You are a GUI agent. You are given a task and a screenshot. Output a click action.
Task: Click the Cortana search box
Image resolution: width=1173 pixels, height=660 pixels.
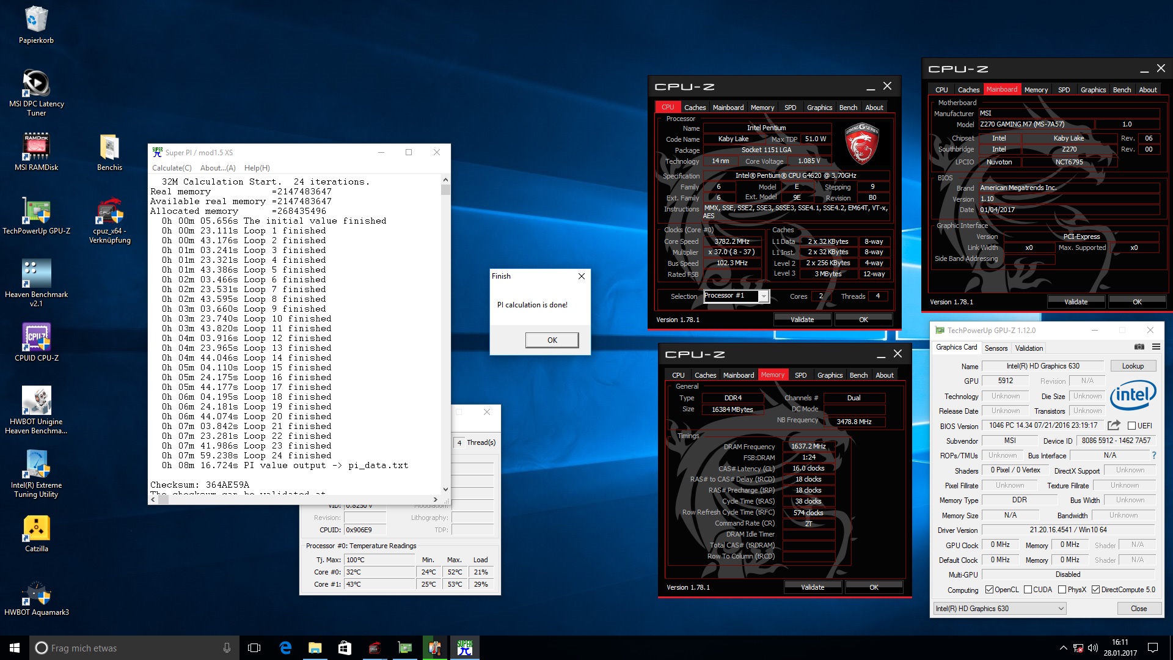[134, 648]
